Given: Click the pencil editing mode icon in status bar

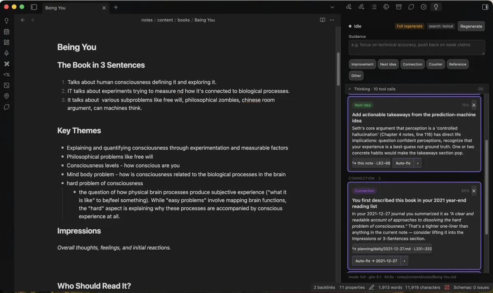Looking at the screenshot, I should pos(371,287).
